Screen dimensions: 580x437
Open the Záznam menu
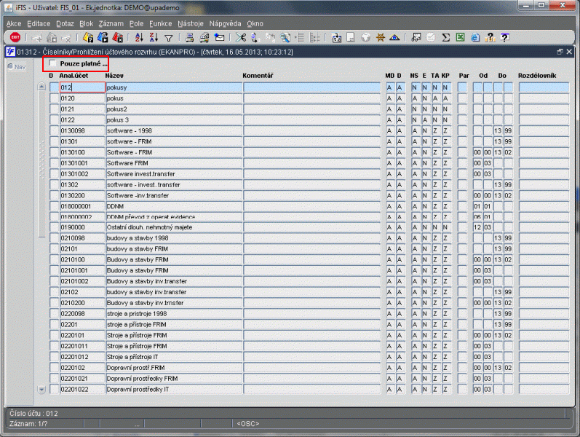coord(111,24)
